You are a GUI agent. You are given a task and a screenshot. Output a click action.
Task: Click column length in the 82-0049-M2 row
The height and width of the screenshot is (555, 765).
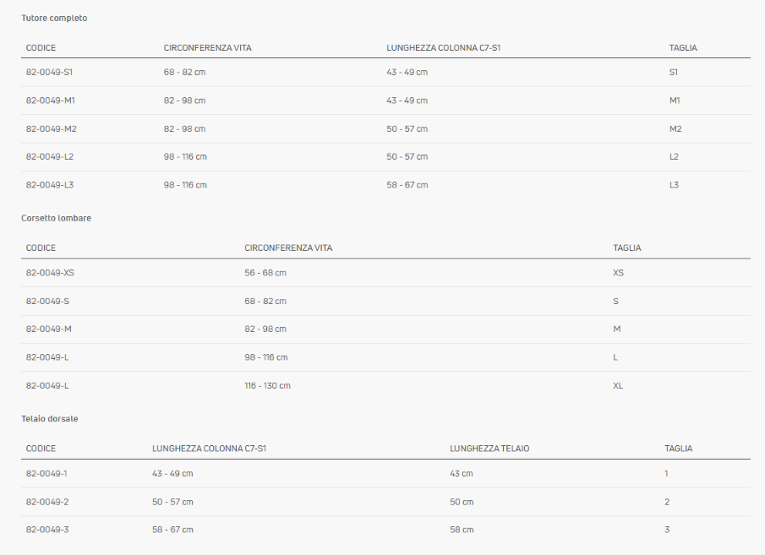point(407,128)
